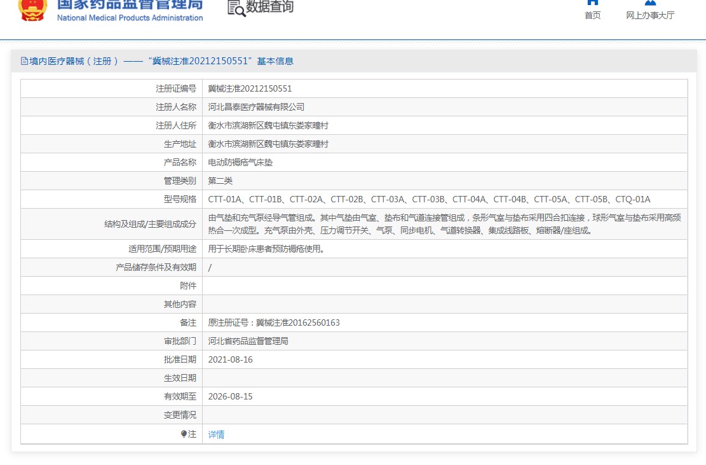Viewport: 706px width, 465px height.
Task: Select the CTT-01A model list value
Action: click(x=429, y=199)
